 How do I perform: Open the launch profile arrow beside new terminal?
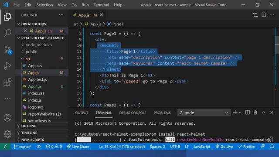click(x=240, y=113)
